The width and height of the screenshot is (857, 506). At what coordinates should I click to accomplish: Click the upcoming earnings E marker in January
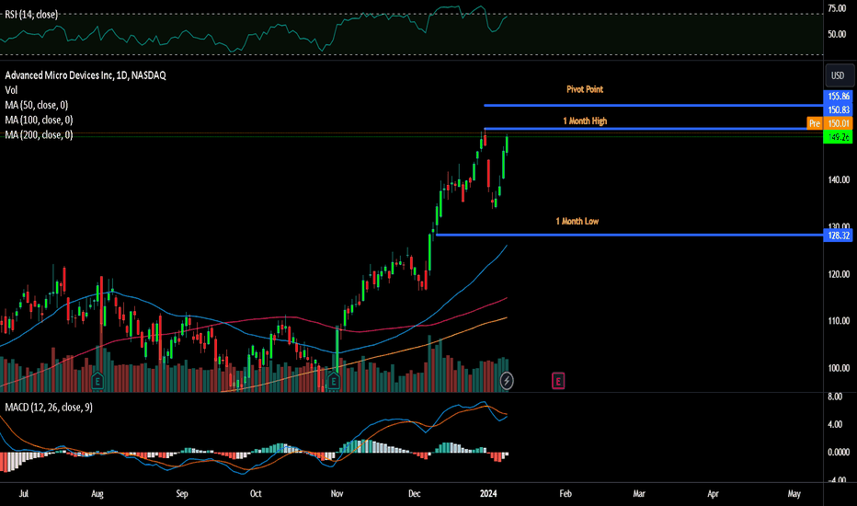click(558, 381)
